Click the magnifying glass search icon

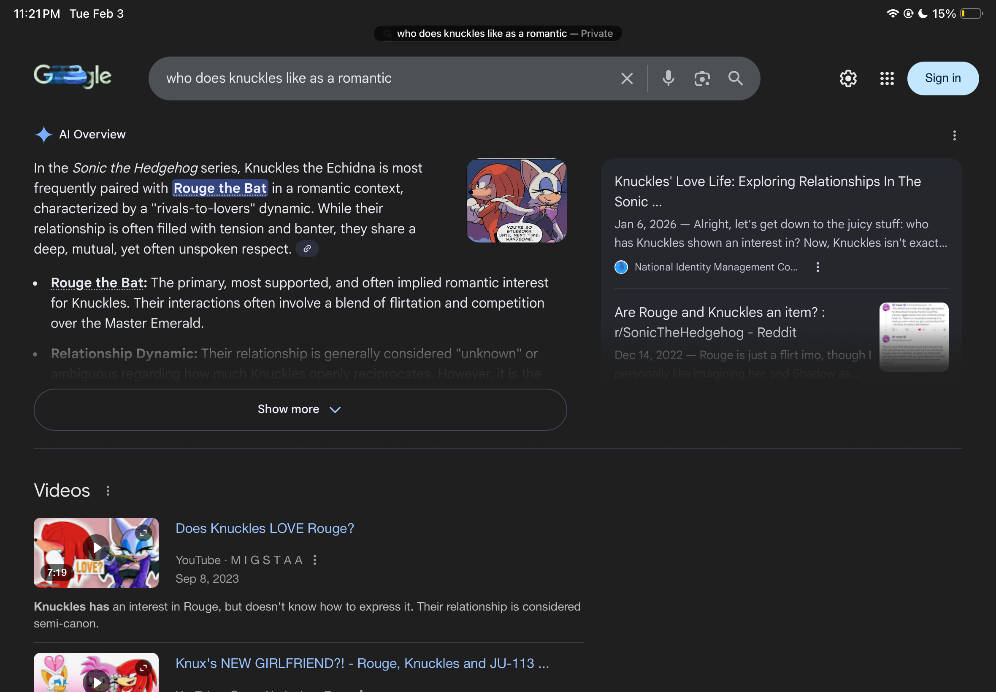[x=736, y=78]
